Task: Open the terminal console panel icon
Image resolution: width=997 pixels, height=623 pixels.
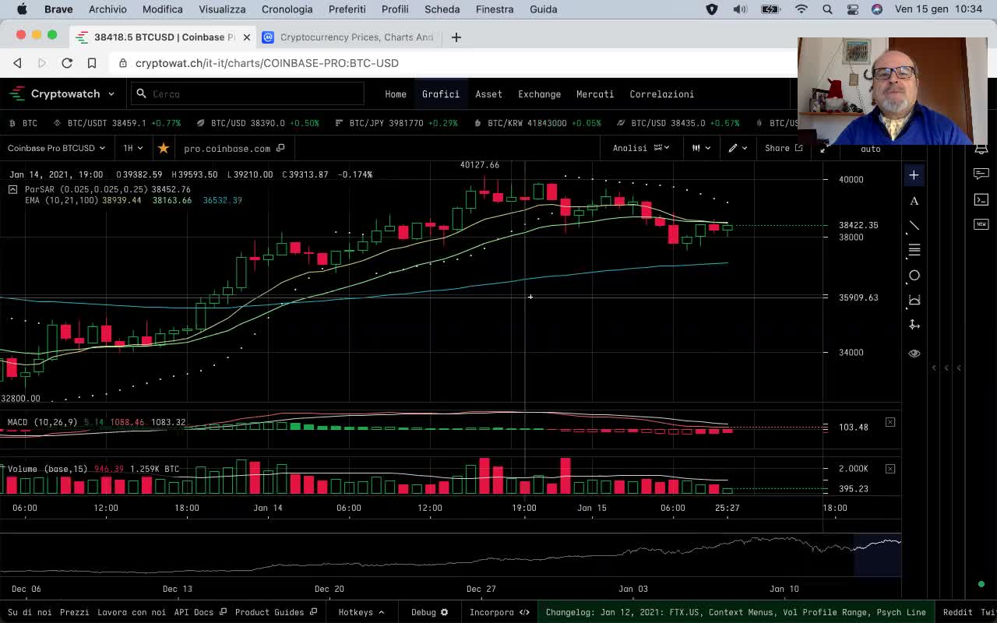Action: coord(981,199)
